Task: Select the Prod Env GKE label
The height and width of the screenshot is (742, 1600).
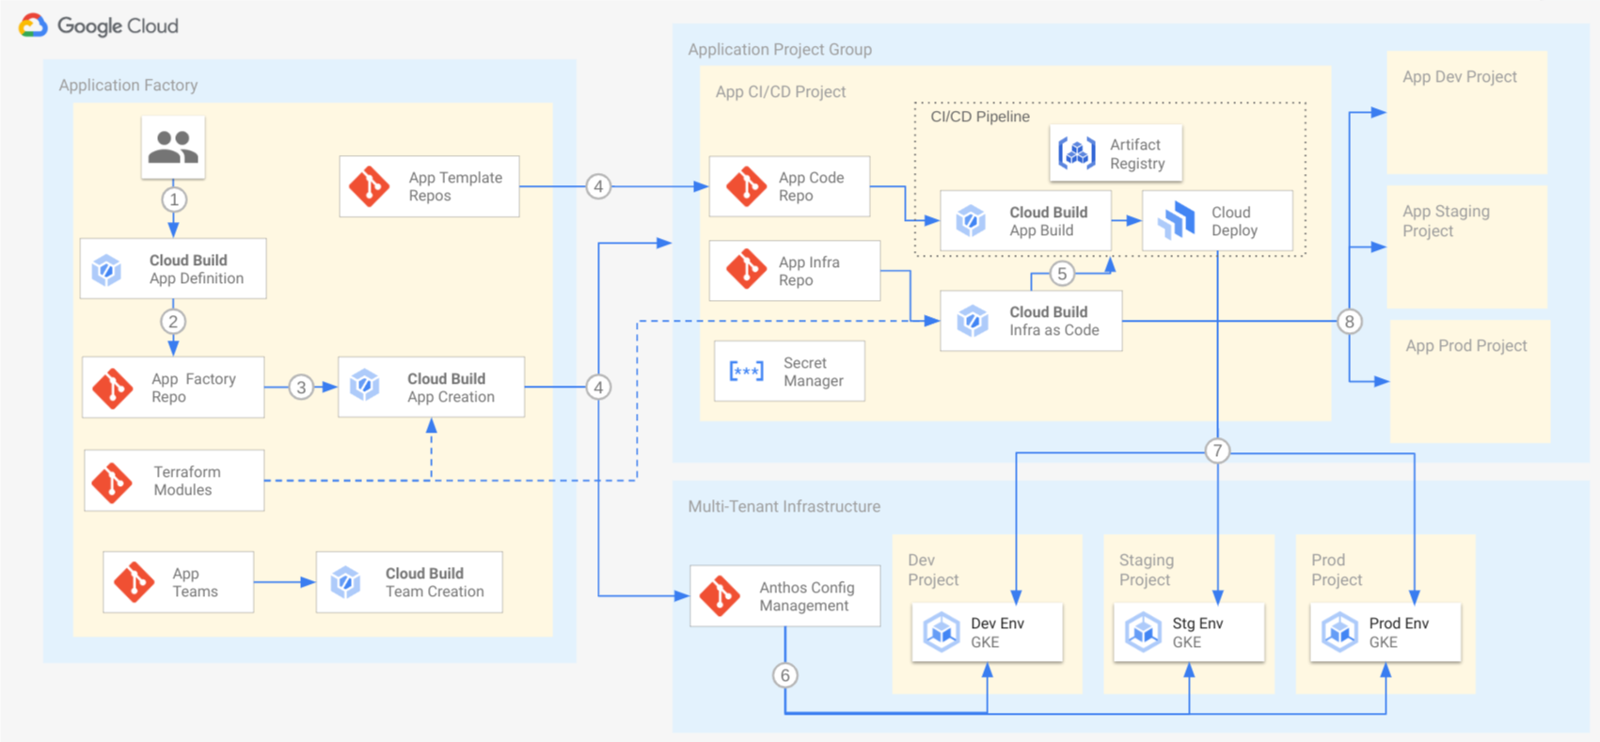Action: [1399, 632]
